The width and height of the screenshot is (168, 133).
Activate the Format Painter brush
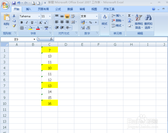tap(14, 26)
